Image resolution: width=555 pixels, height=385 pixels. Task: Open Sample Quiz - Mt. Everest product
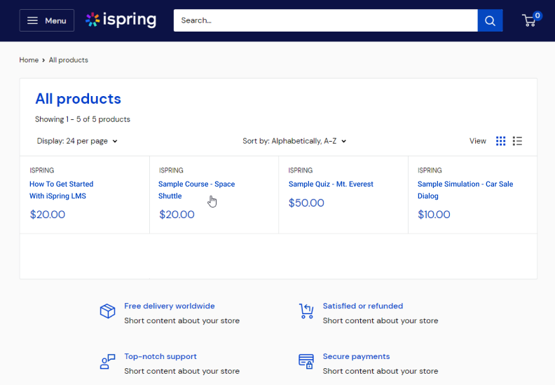pyautogui.click(x=331, y=184)
